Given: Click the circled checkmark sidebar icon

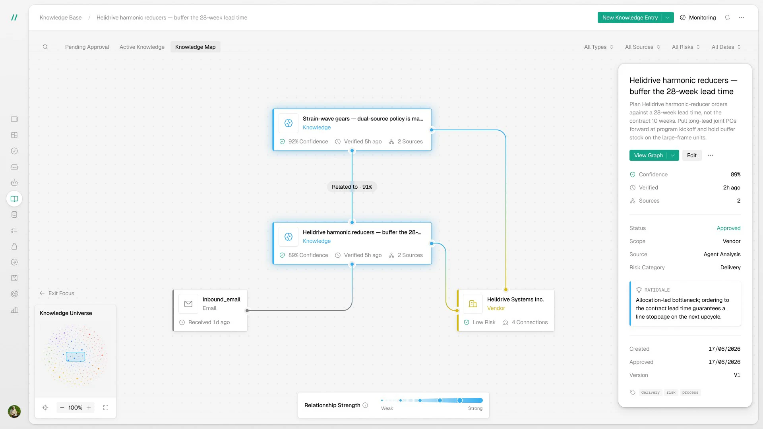Looking at the screenshot, I should pyautogui.click(x=14, y=151).
